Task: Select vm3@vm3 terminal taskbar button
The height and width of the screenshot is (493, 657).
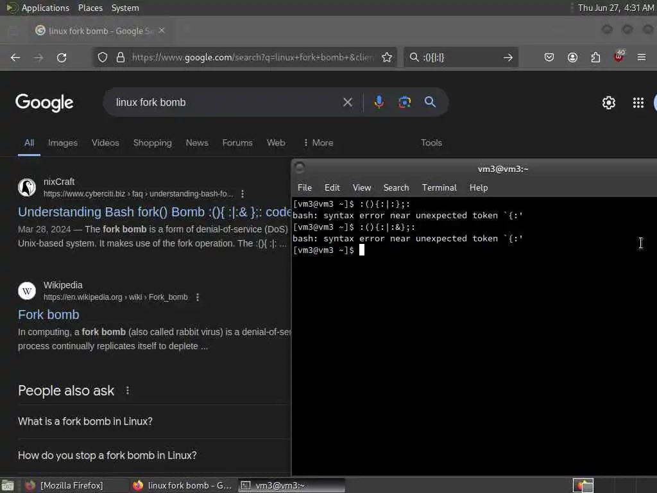Action: pyautogui.click(x=292, y=485)
